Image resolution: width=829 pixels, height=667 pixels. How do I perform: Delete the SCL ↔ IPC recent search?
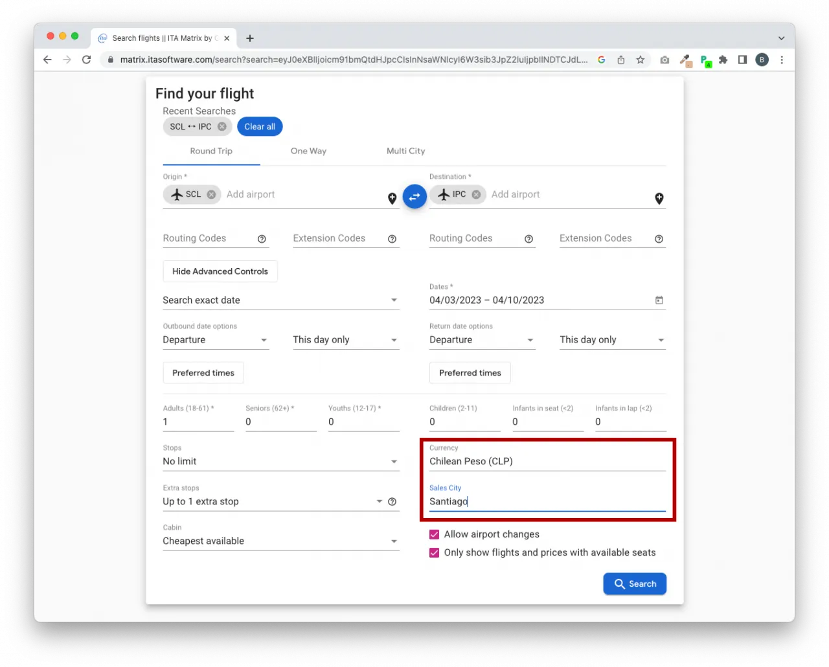222,127
